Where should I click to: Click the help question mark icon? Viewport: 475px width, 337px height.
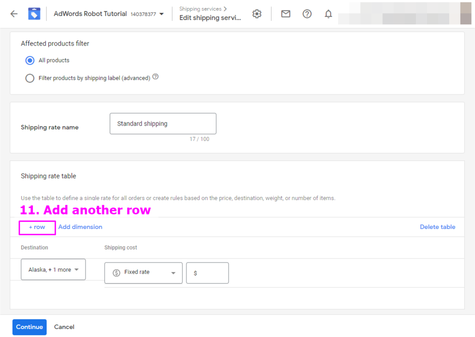click(x=307, y=14)
